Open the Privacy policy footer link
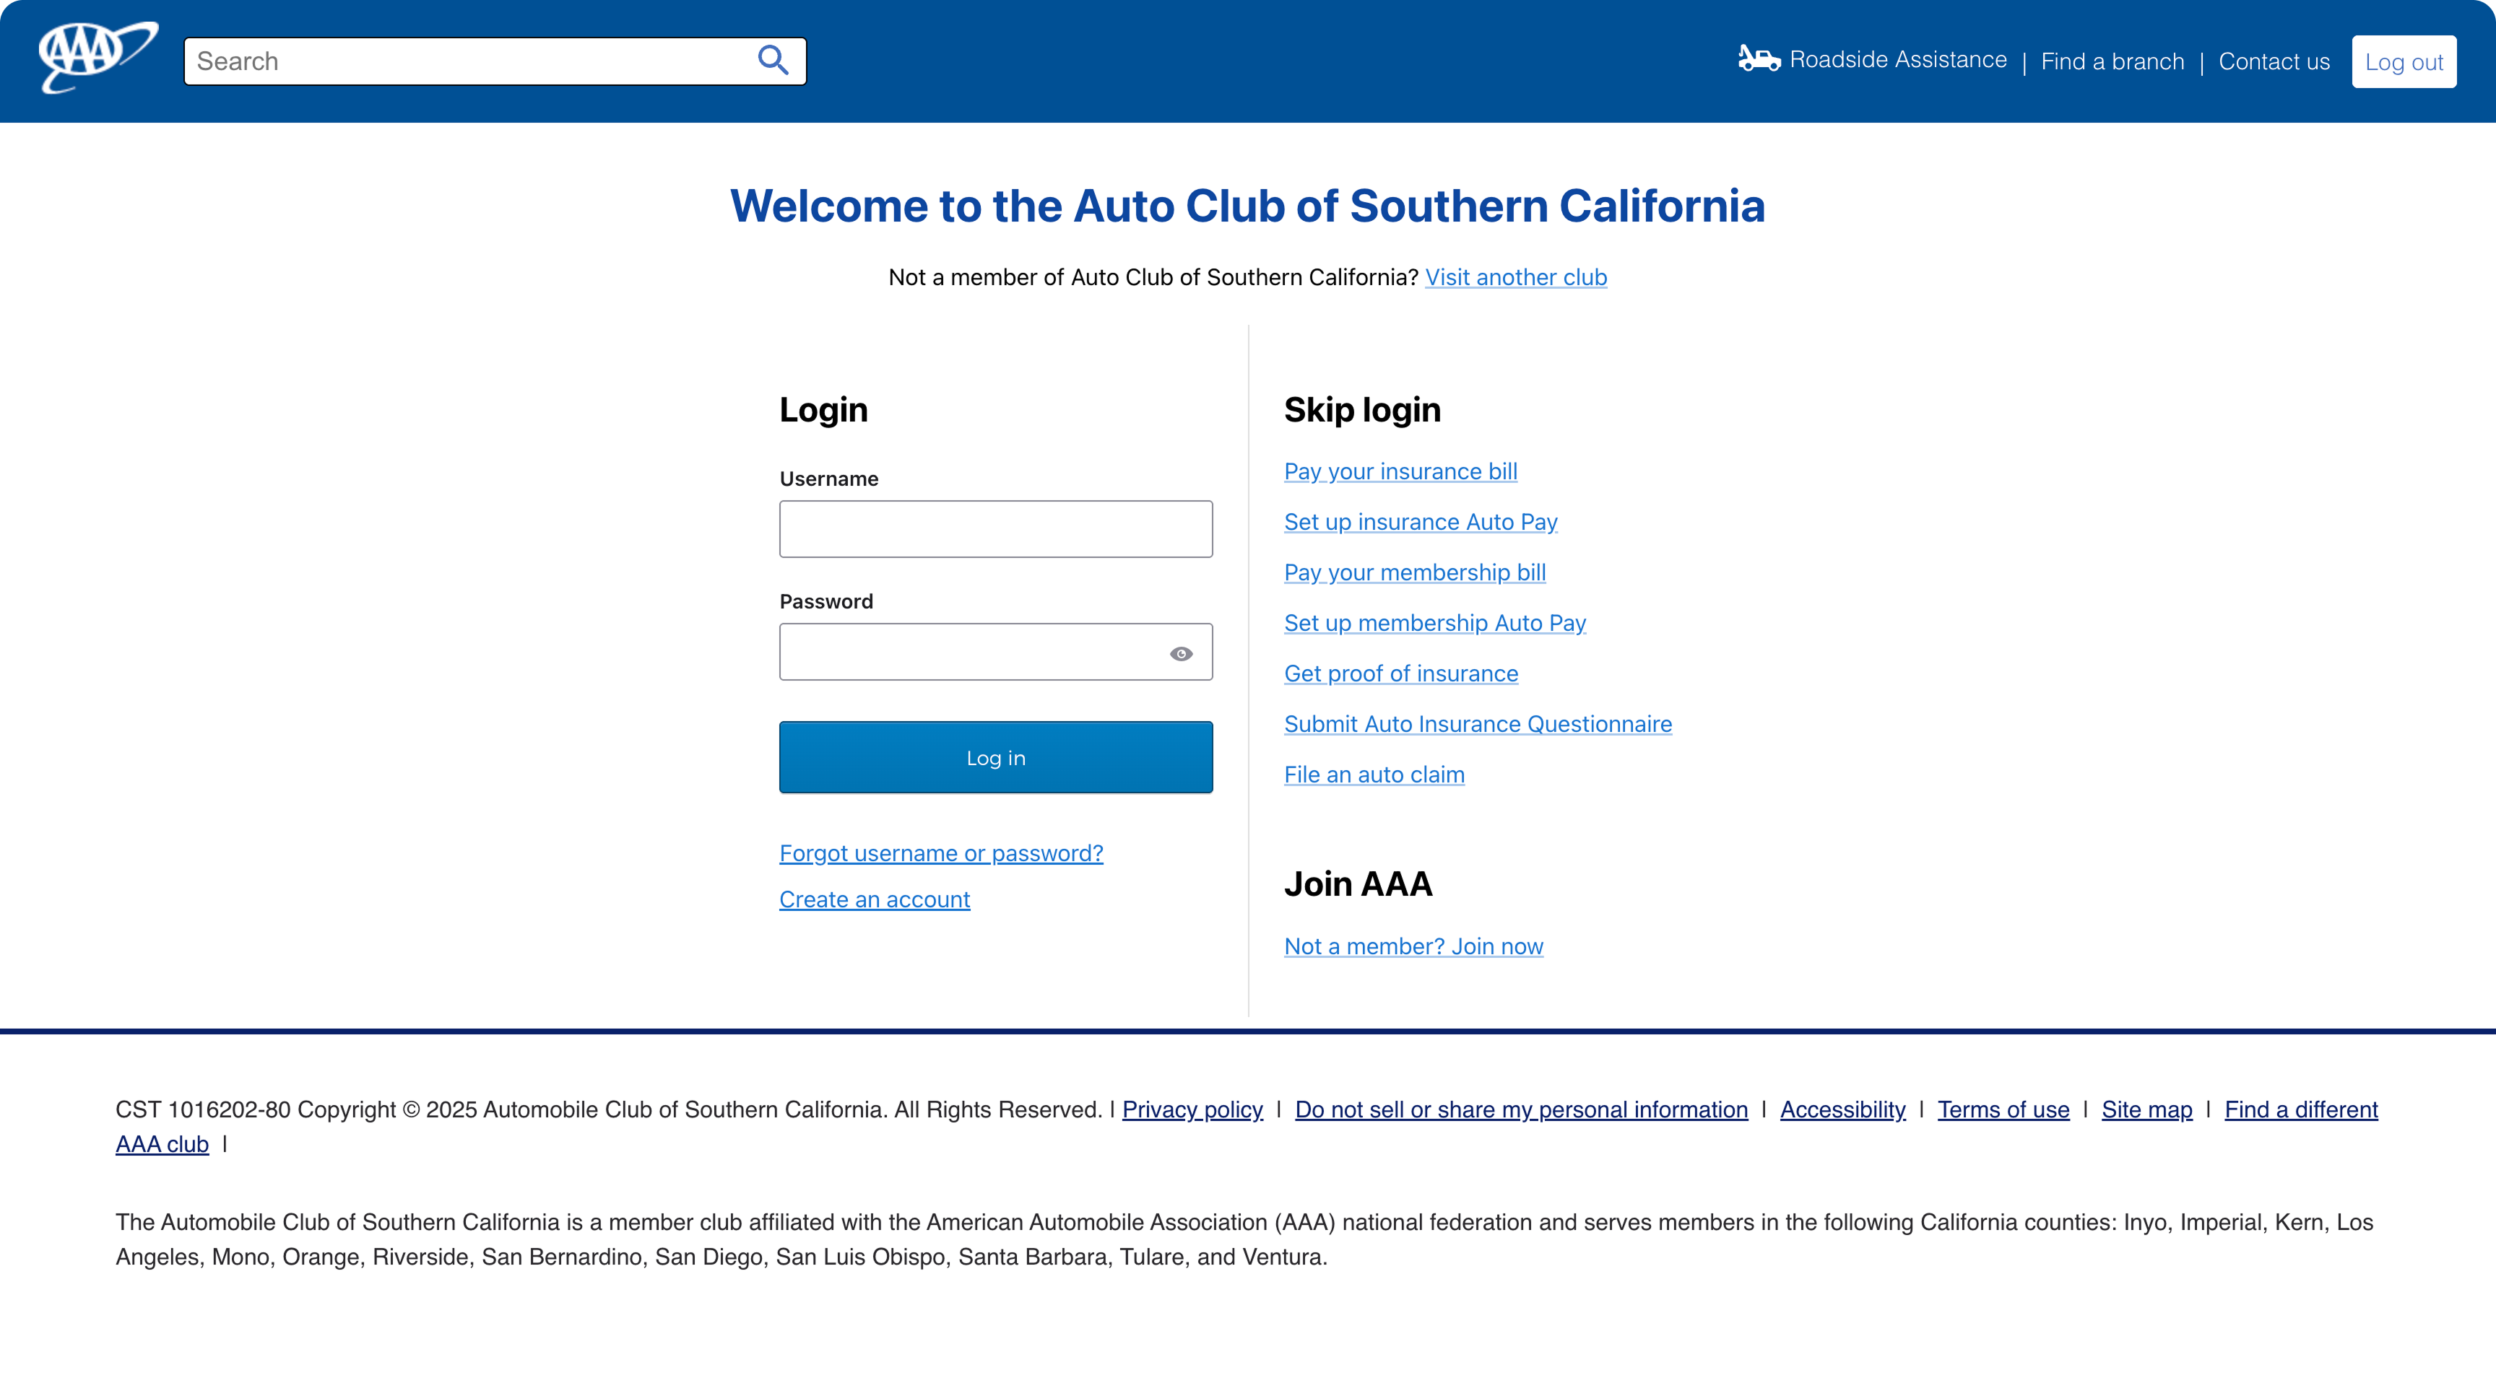Image resolution: width=2496 pixels, height=1383 pixels. 1192,1110
